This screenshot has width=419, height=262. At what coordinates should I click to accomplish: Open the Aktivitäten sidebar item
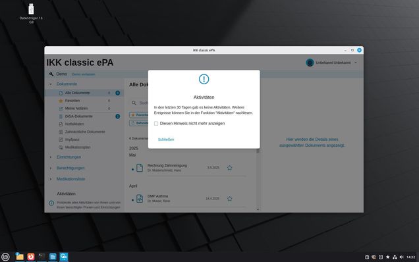(67, 194)
